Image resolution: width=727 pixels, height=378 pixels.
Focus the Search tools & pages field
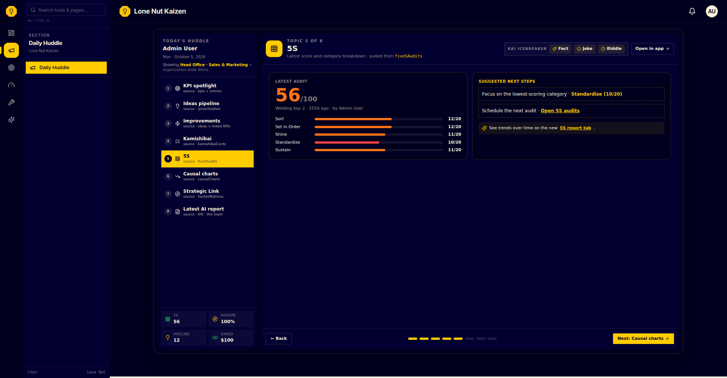pyautogui.click(x=66, y=10)
